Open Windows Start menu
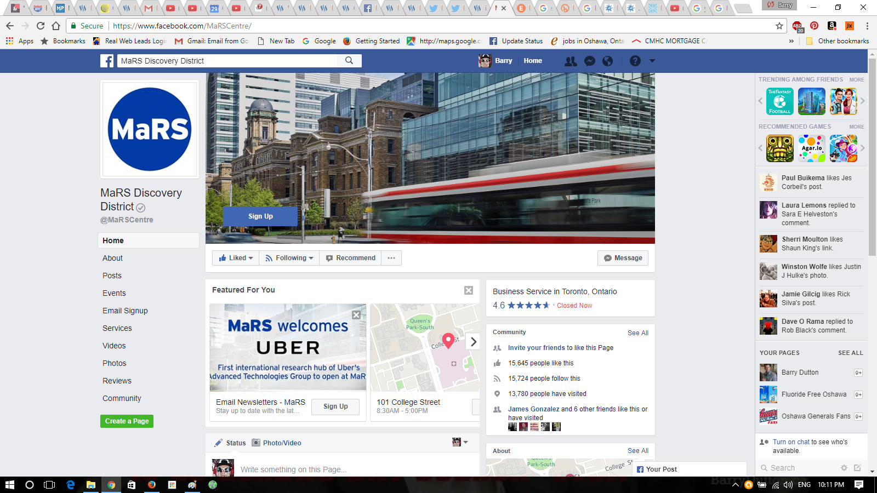Viewport: 877px width, 493px height. pyautogui.click(x=9, y=485)
